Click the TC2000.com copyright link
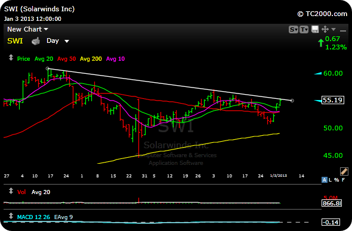352x231 pixels. 322,14
